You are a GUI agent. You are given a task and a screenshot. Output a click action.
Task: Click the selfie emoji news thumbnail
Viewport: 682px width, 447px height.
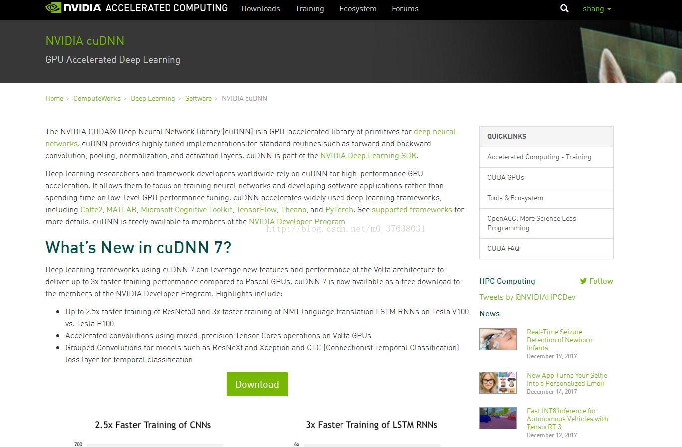point(498,383)
